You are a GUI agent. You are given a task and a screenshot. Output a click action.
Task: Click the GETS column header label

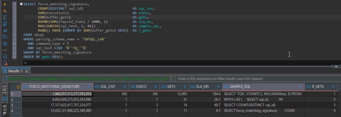171,87
